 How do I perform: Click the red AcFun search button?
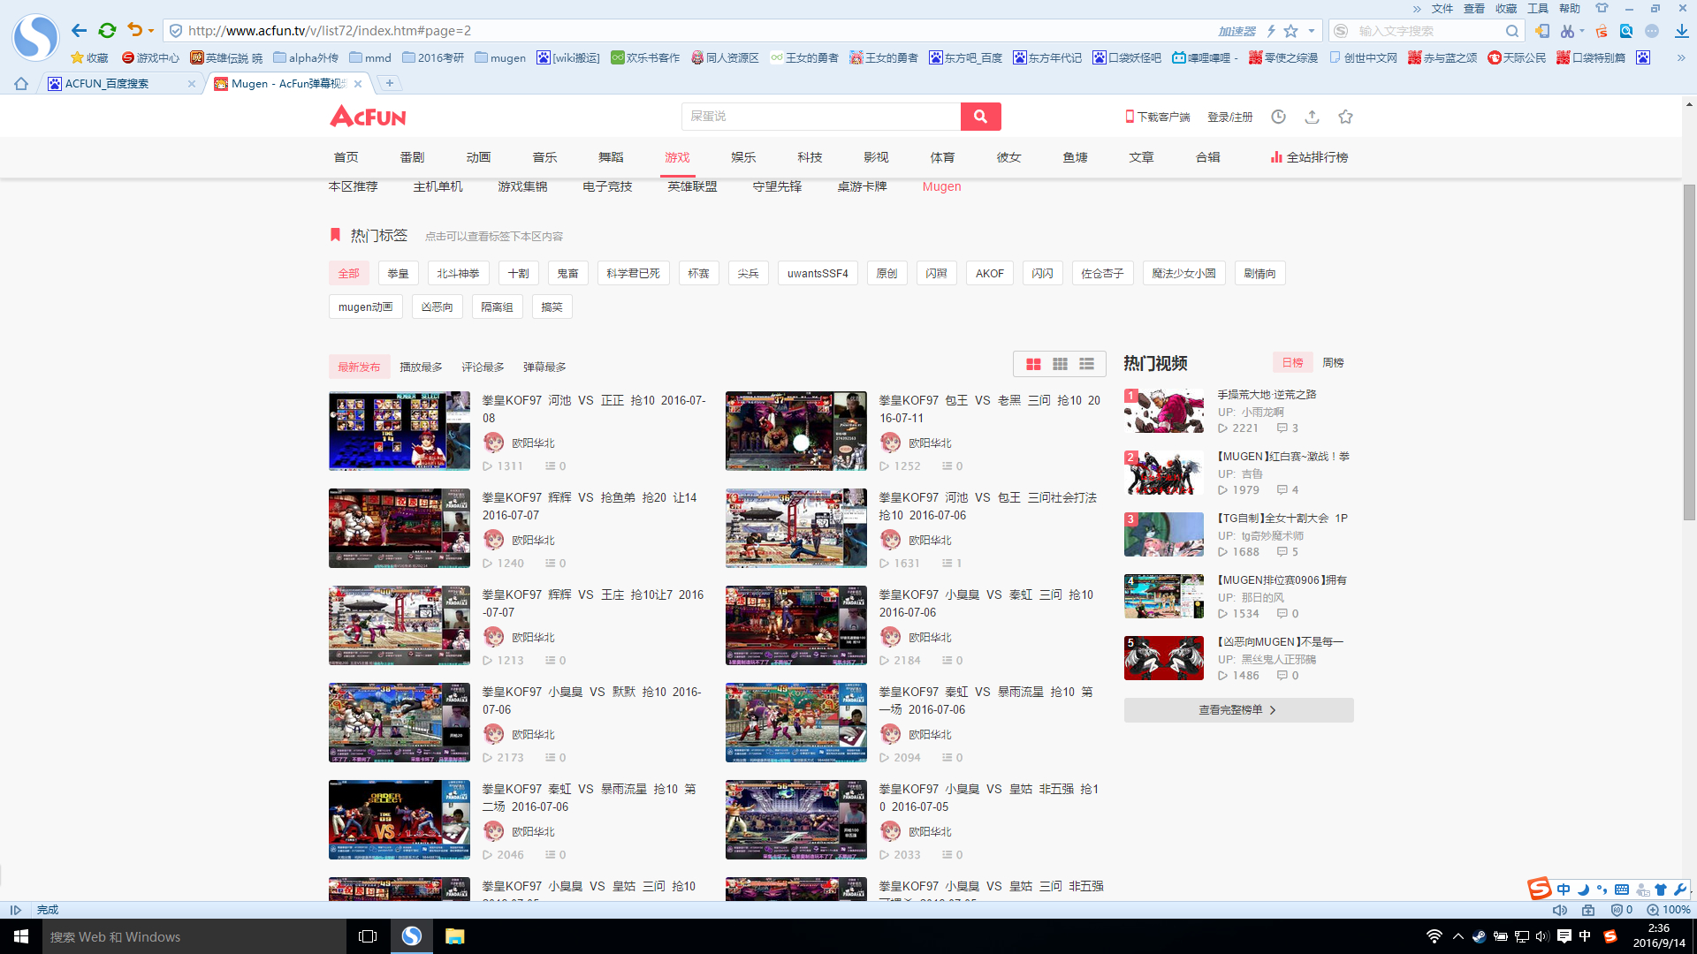(980, 116)
